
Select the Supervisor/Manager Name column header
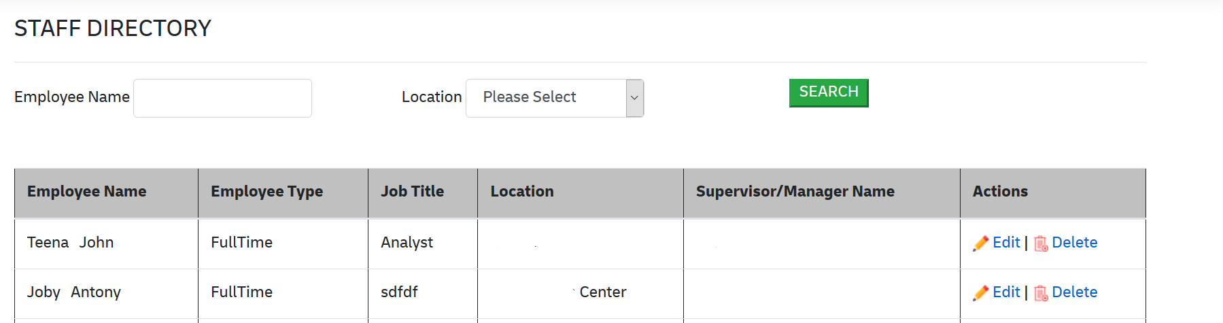click(x=795, y=192)
